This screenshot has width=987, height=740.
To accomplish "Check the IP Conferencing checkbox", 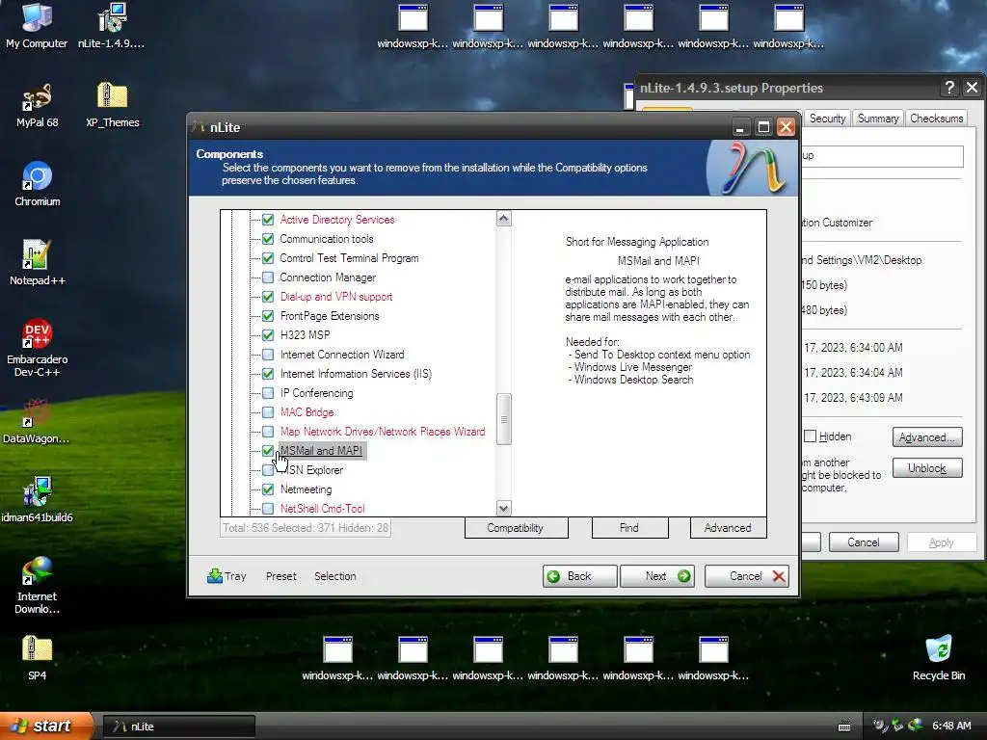I will pyautogui.click(x=268, y=393).
